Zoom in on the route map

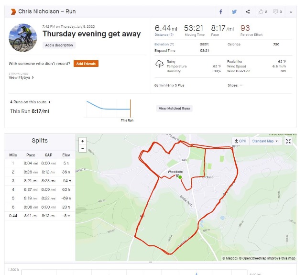(83, 141)
